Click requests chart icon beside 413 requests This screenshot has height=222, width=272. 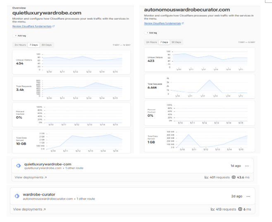tap(212, 209)
